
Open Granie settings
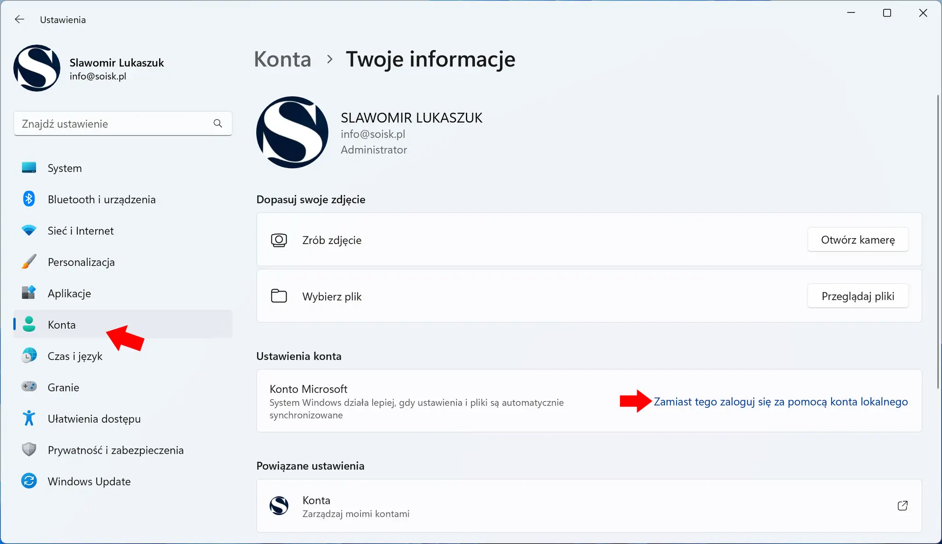[x=63, y=387]
